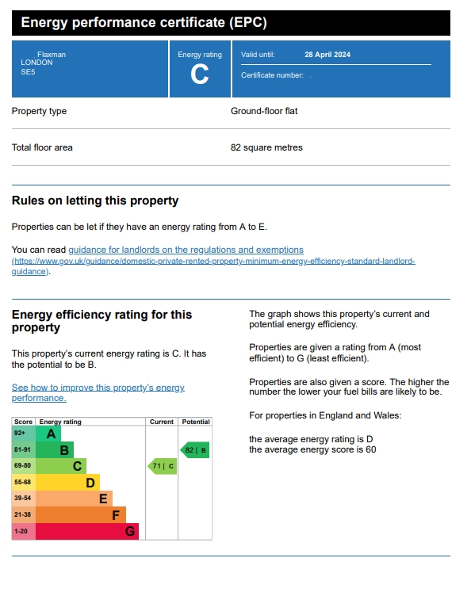Viewport: 471px width, 600px height.
Task: Click the potential 82 B arrow marker
Action: point(195,450)
